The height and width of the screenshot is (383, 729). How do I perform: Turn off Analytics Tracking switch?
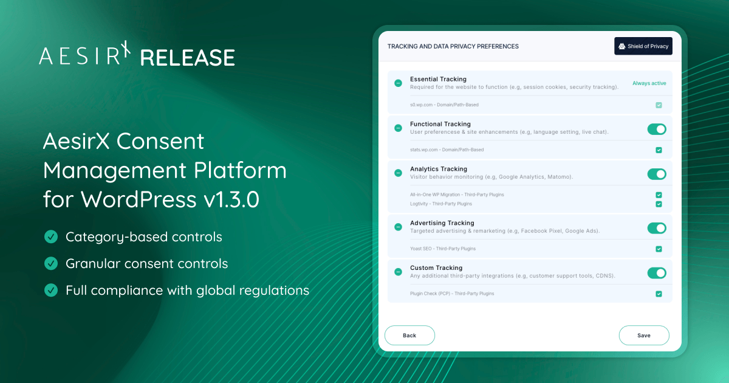pyautogui.click(x=656, y=174)
